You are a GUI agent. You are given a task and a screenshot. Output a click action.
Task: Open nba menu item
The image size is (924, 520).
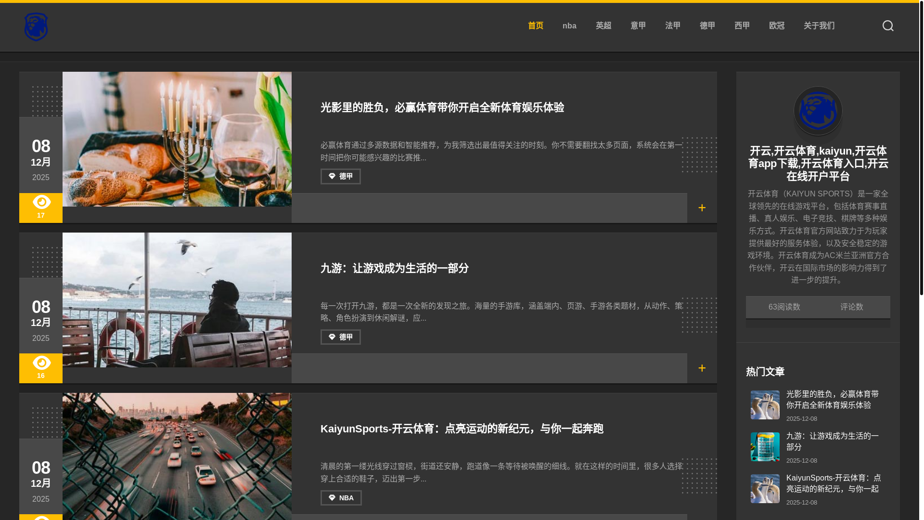pos(569,26)
